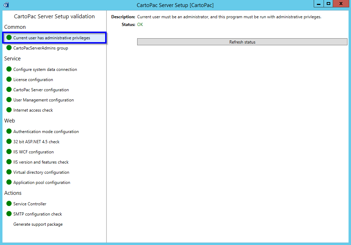Click green dot beside IIS version and features check
The height and width of the screenshot is (245, 351).
click(x=9, y=162)
